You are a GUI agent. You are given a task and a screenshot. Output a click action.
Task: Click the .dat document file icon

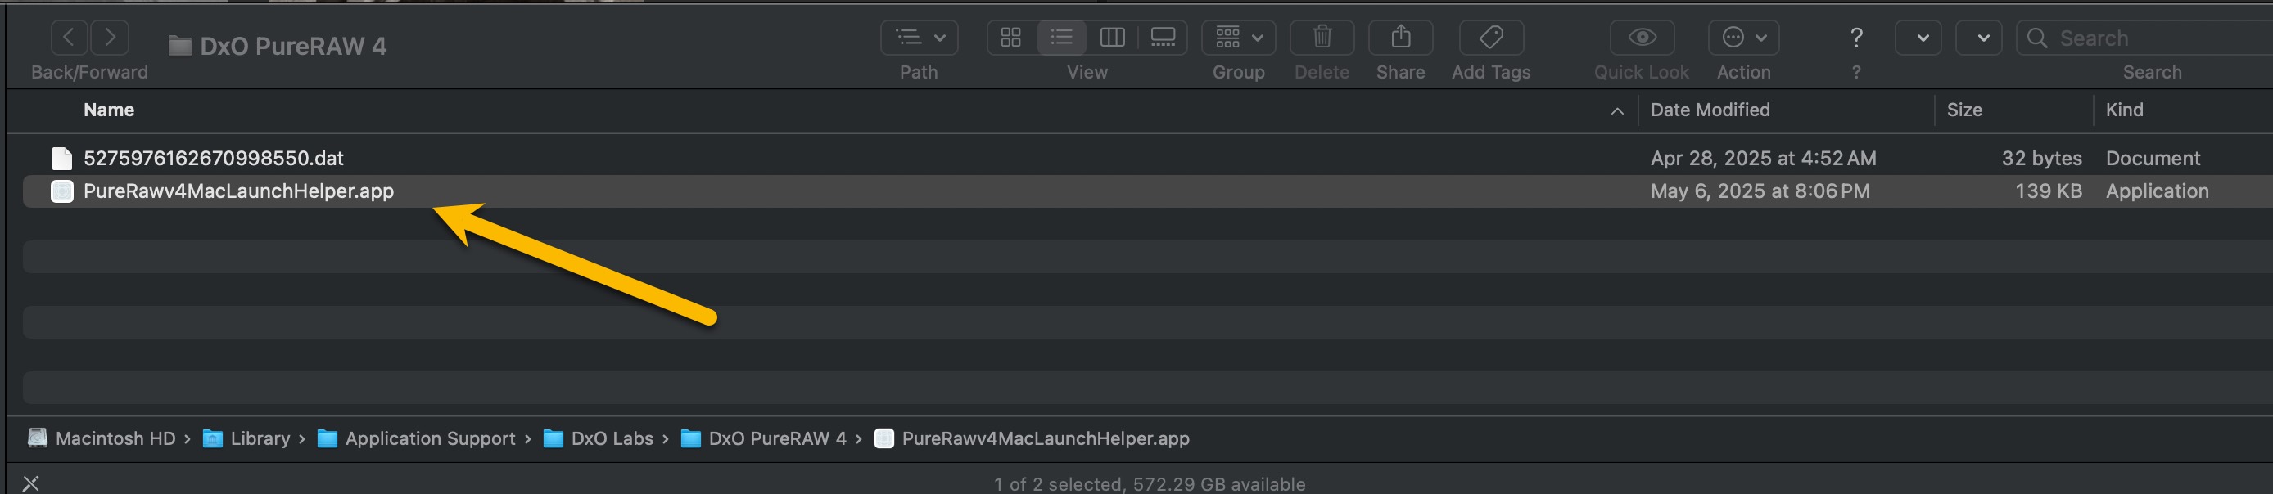coord(61,159)
